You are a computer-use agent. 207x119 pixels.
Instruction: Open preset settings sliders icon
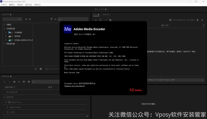coord(19,82)
